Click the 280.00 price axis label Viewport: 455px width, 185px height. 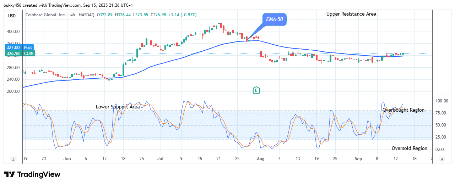pos(12,67)
